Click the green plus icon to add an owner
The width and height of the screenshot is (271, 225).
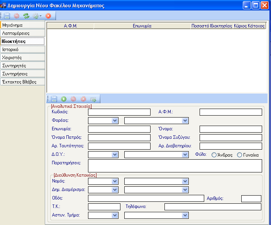[x=64, y=99]
